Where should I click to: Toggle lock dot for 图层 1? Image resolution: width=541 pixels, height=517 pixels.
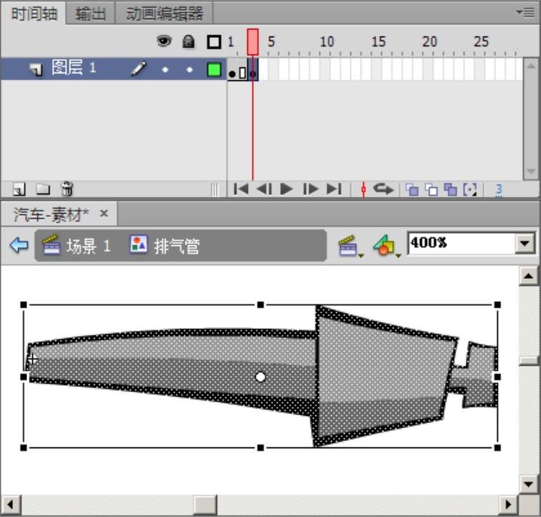[x=189, y=70]
